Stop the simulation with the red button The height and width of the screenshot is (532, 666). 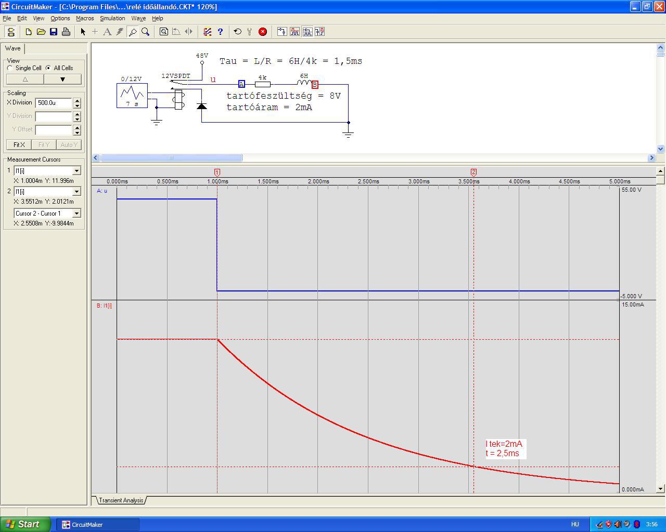pos(263,32)
